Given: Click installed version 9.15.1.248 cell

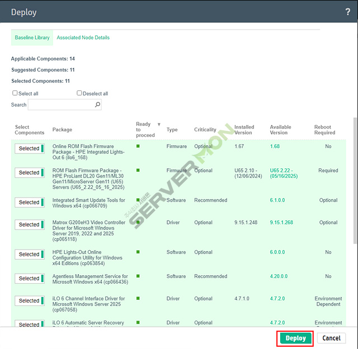Looking at the screenshot, I should pos(246,222).
